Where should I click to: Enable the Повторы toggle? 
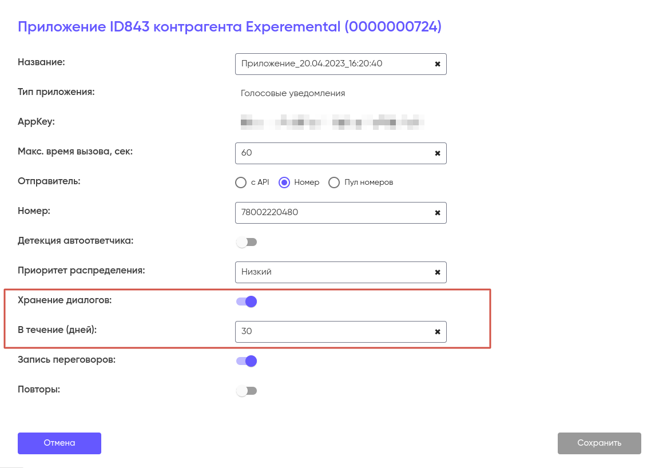tap(247, 391)
